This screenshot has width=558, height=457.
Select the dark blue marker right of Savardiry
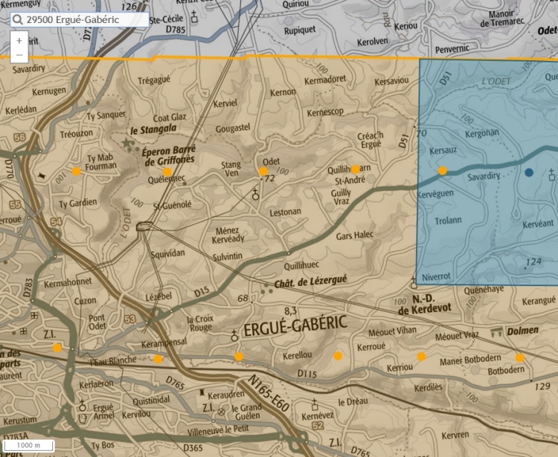pos(529,172)
